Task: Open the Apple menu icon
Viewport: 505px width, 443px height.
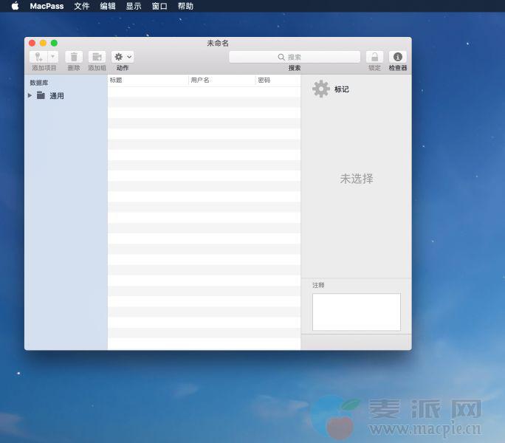Action: coord(15,6)
